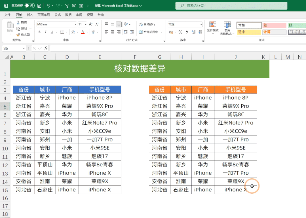The width and height of the screenshot is (306, 218).
Task: Click the Undo arrow icon
Action: (x=48, y=6)
